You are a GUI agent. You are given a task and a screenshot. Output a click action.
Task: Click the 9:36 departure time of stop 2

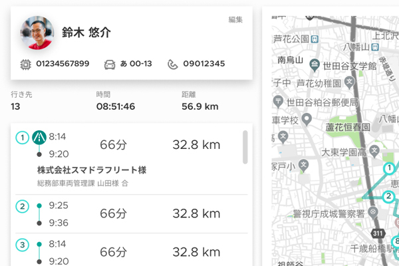coord(59,223)
